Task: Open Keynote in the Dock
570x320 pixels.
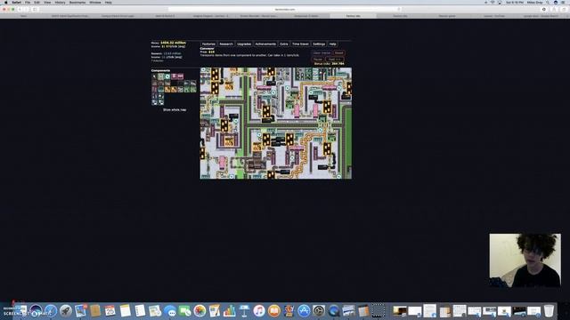Action: pyautogui.click(x=244, y=311)
